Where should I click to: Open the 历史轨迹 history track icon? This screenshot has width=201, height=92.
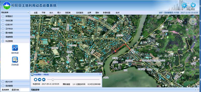pyautogui.click(x=15, y=59)
